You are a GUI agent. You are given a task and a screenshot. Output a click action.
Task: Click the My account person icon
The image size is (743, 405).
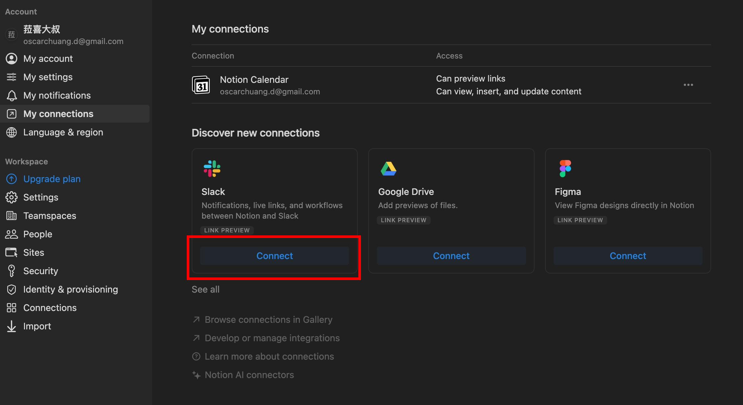(x=12, y=59)
